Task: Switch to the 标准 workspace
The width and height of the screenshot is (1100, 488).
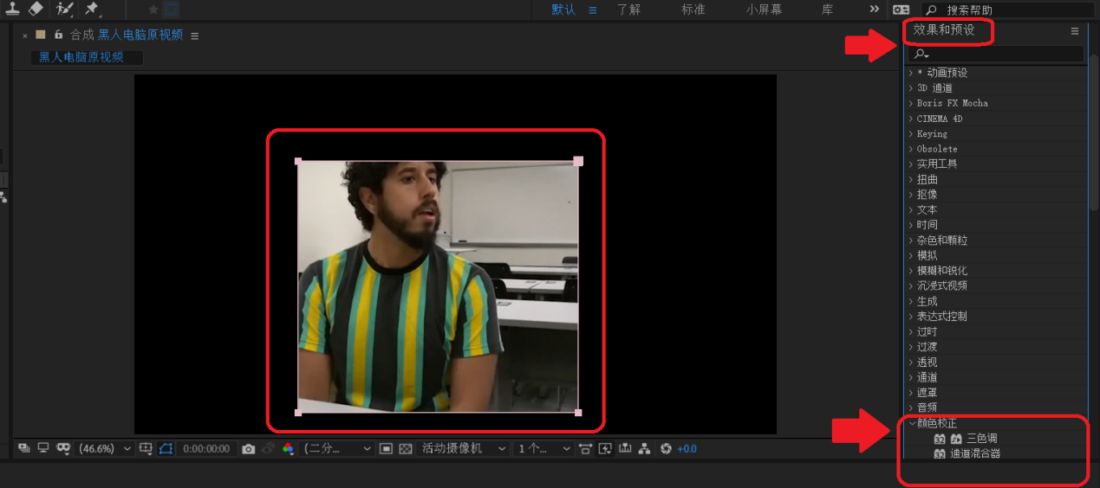Action: pyautogui.click(x=693, y=10)
